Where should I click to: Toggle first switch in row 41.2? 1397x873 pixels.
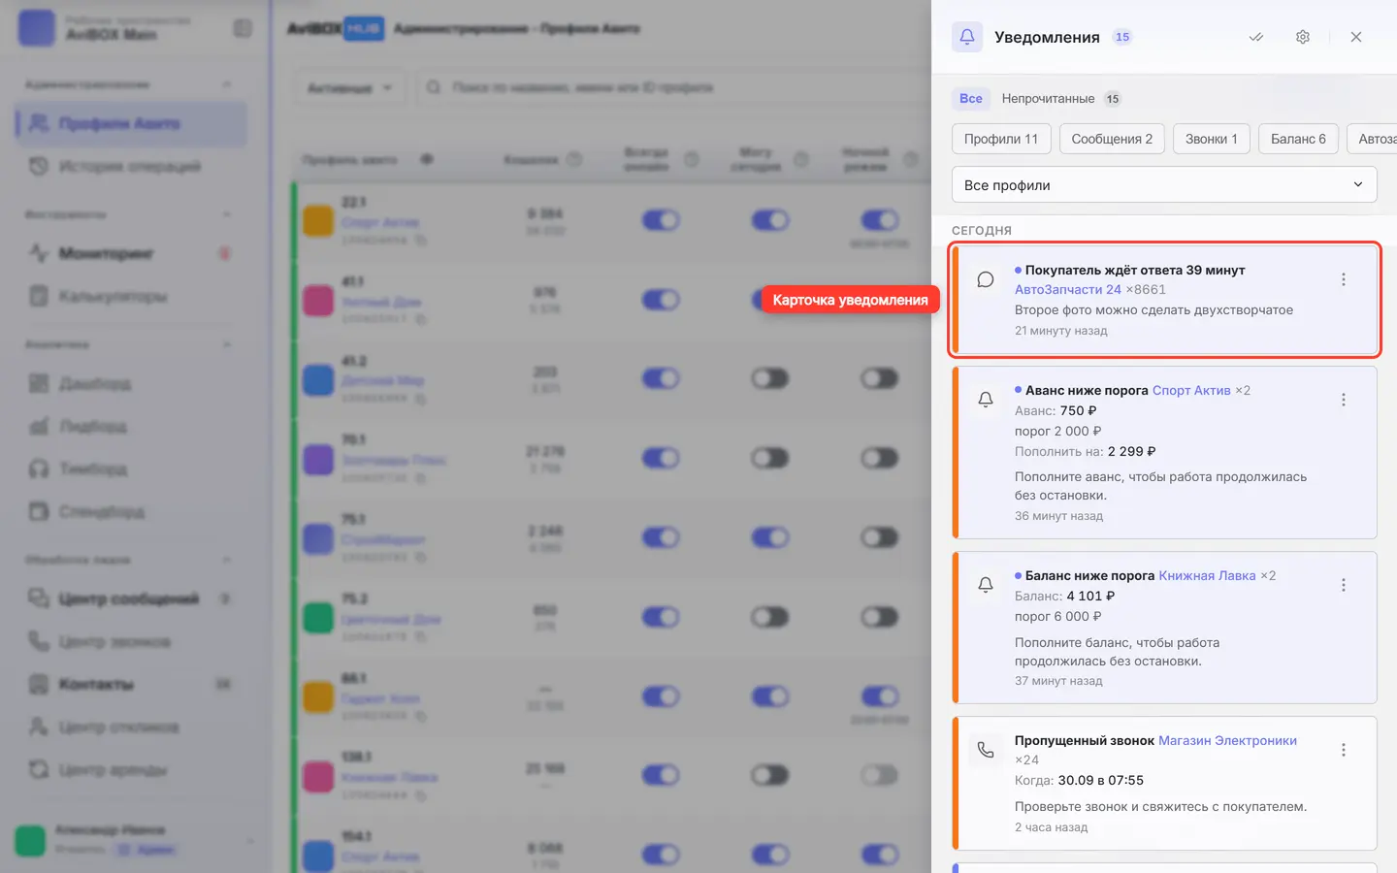(661, 378)
